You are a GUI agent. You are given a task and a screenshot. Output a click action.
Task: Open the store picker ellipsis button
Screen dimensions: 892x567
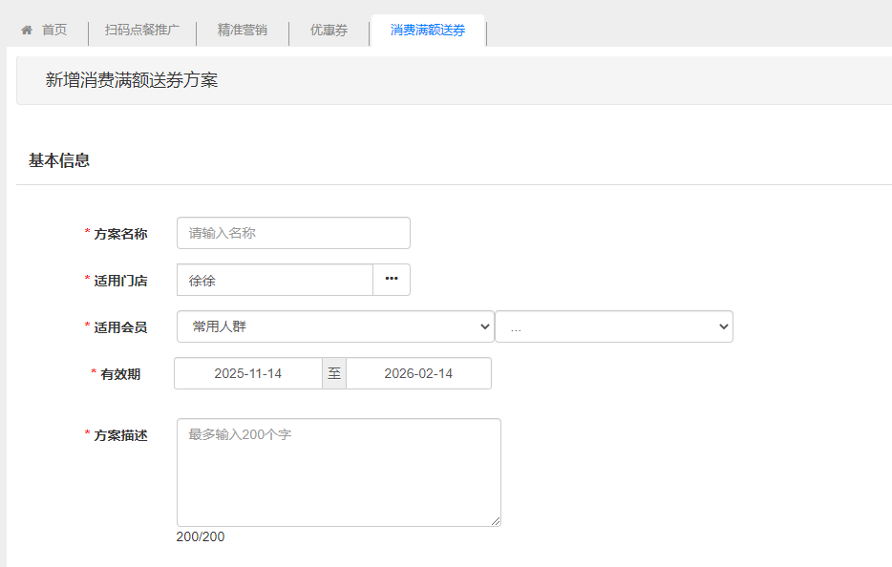(391, 279)
